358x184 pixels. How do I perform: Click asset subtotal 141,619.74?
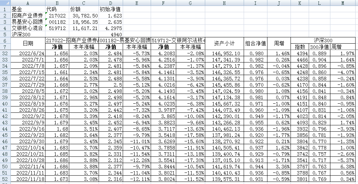click(224, 167)
